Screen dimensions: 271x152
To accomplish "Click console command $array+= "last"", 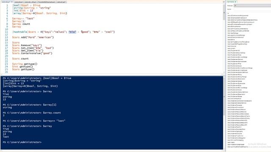I will coord(54,121).
